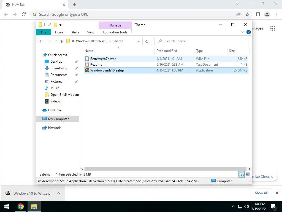Refresh the Theme folder
Screen dimensions: 282x212
(147, 41)
